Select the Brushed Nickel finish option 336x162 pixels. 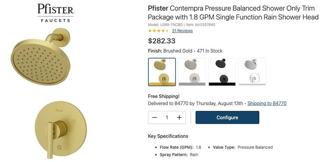tap(192, 72)
